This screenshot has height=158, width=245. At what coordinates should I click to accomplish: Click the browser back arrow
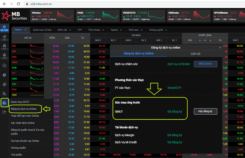coord(5,4)
